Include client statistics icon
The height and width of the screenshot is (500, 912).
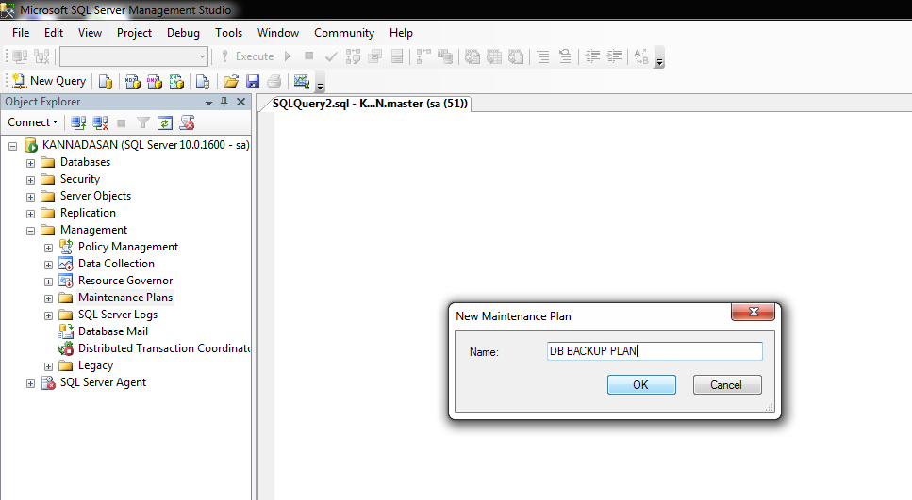coord(445,56)
